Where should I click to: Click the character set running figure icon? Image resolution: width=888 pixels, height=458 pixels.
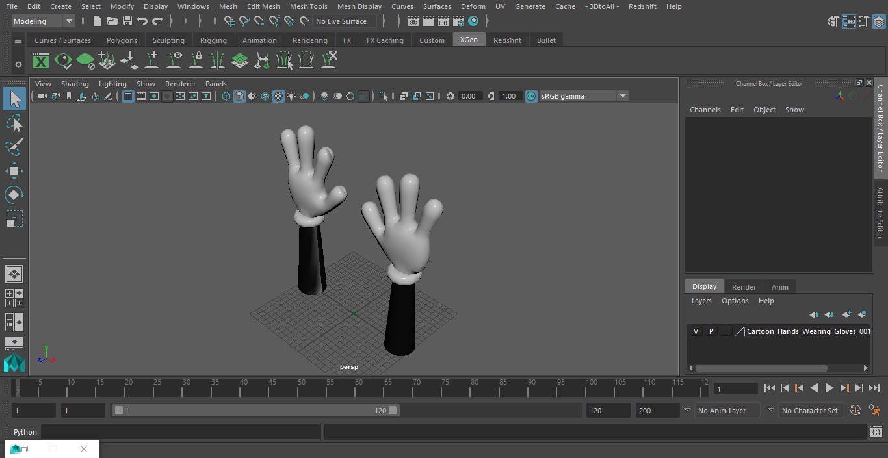[874, 411]
